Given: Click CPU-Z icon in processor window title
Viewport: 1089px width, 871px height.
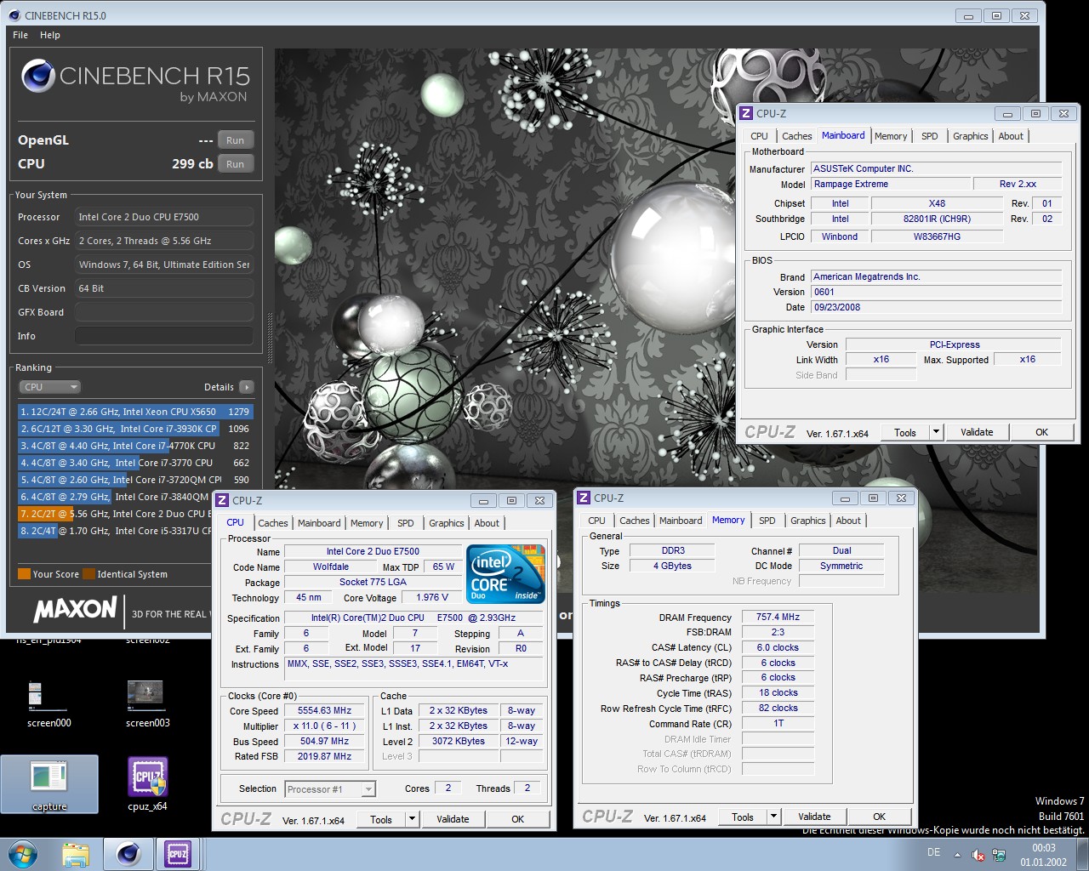Looking at the screenshot, I should pyautogui.click(x=222, y=500).
